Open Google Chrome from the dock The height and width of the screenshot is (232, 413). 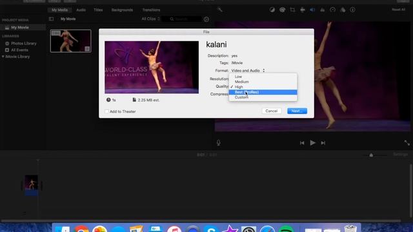81,229
